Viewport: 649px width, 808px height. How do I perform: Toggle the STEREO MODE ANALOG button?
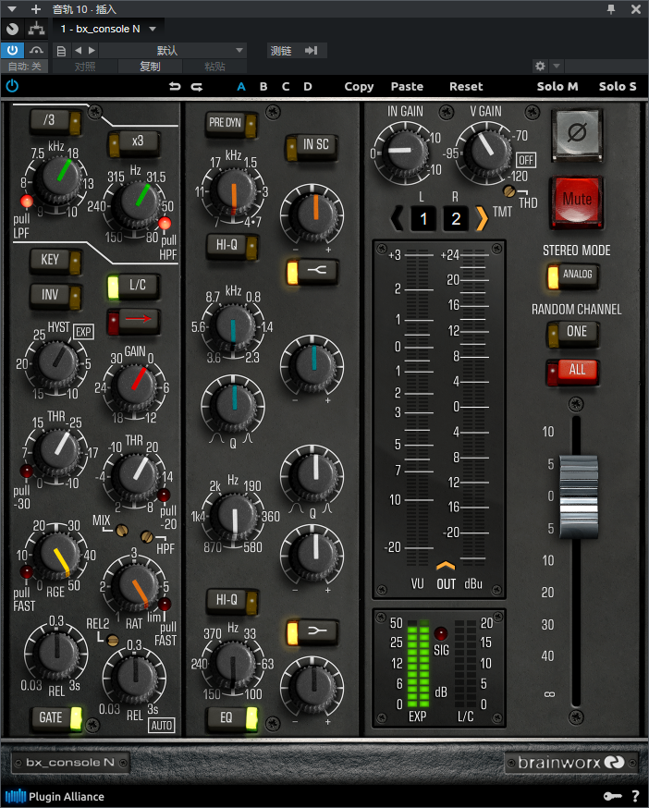point(572,275)
